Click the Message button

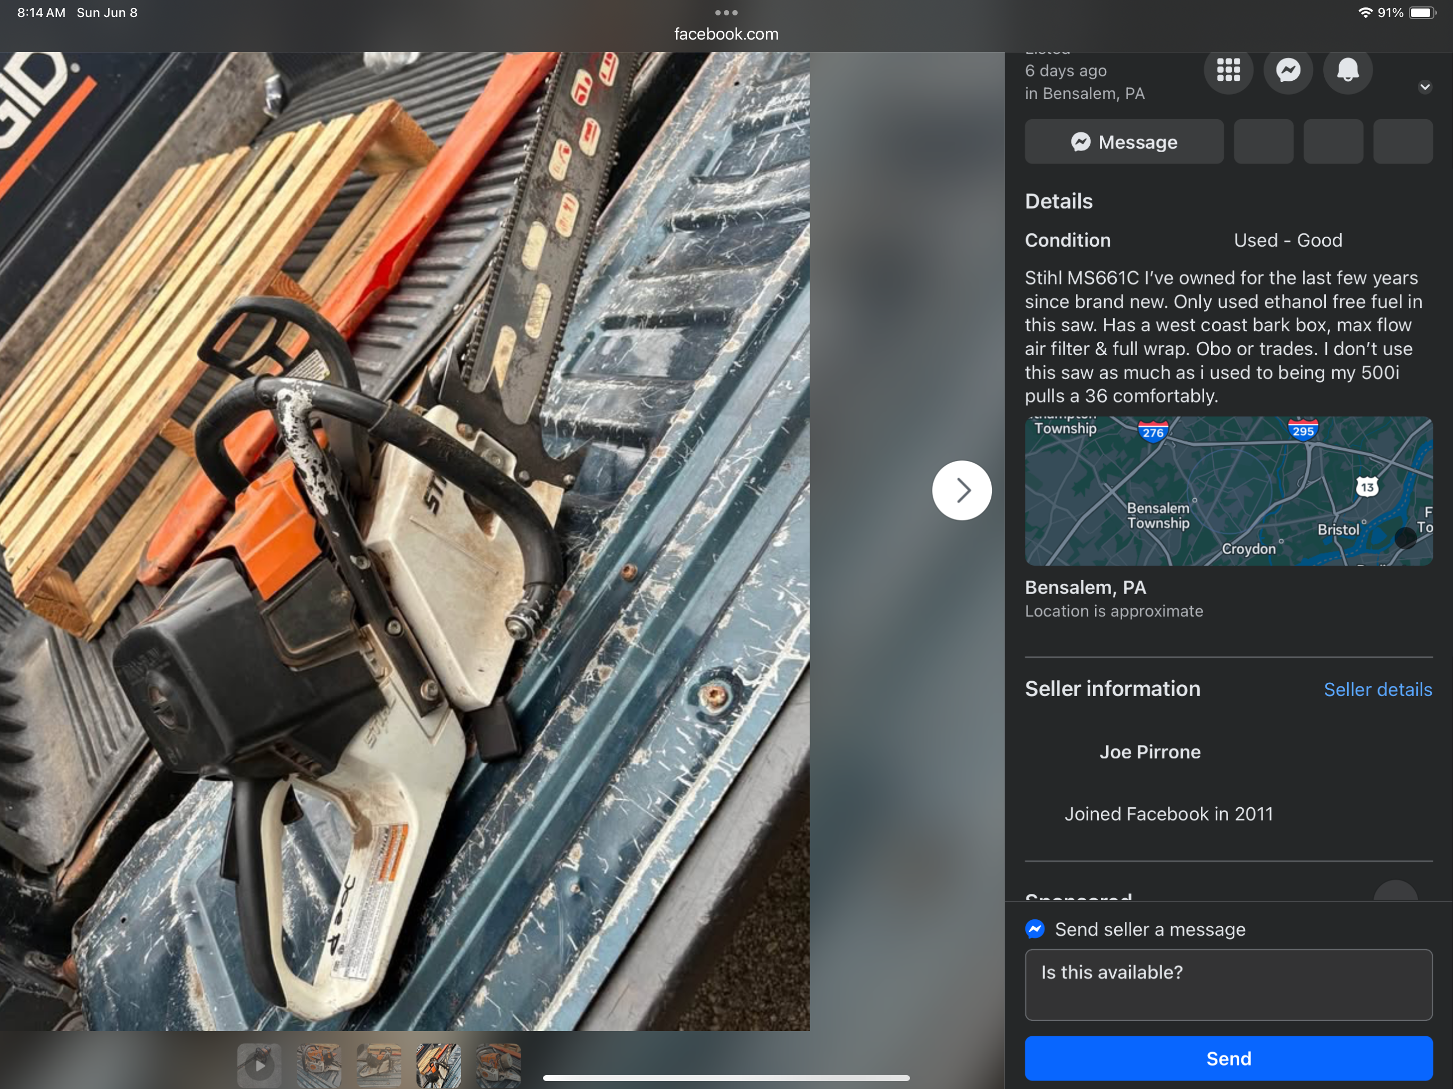coord(1124,142)
